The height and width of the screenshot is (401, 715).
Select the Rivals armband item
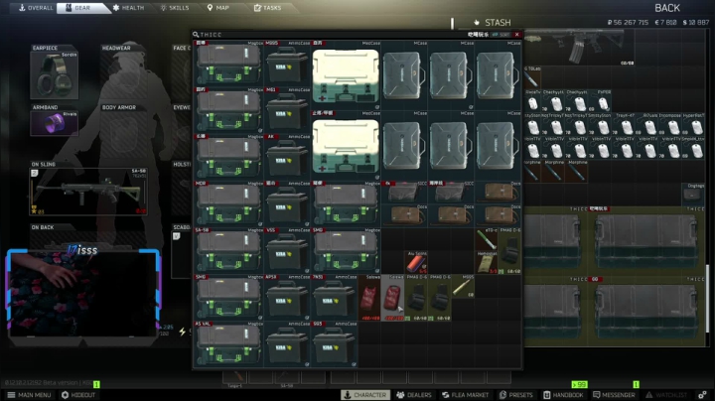point(55,123)
